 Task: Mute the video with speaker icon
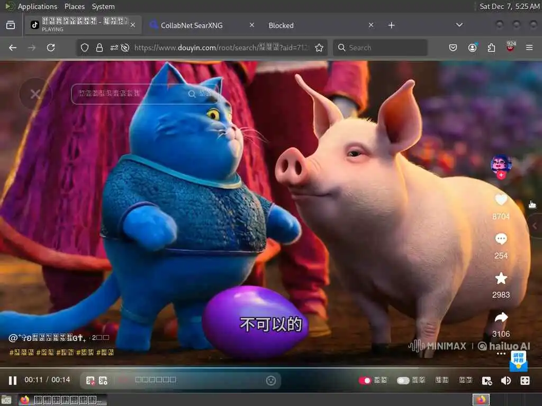coord(505,381)
